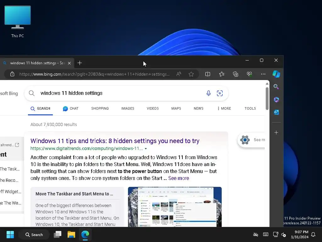Switch to NEWS results
Viewport: 322px width, 242px height.
coord(198,108)
